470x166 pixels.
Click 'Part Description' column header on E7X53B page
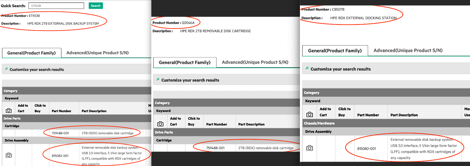point(94,111)
